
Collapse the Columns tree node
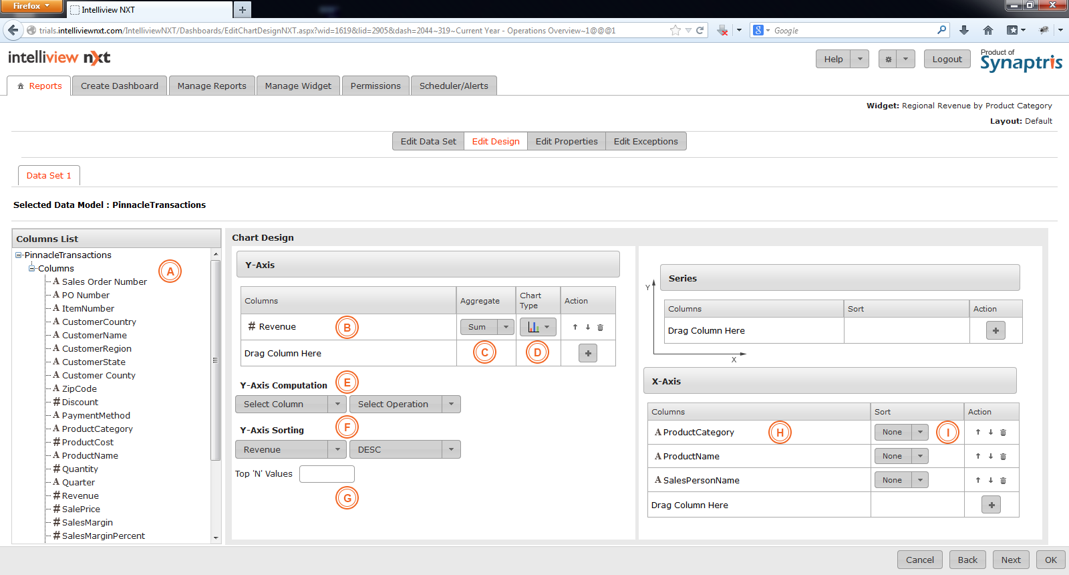click(x=31, y=268)
